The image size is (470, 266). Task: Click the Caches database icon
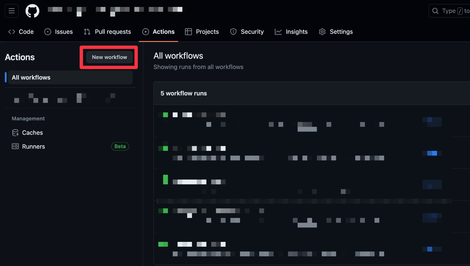click(x=15, y=133)
